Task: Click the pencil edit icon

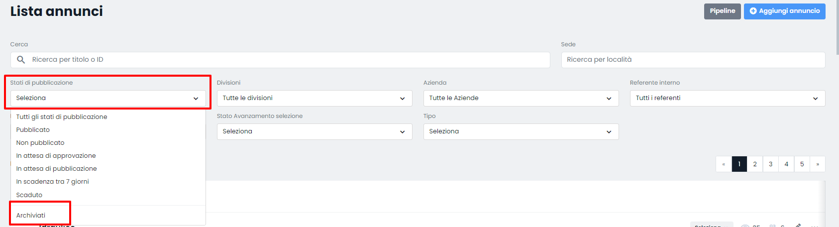Action: pos(798,226)
